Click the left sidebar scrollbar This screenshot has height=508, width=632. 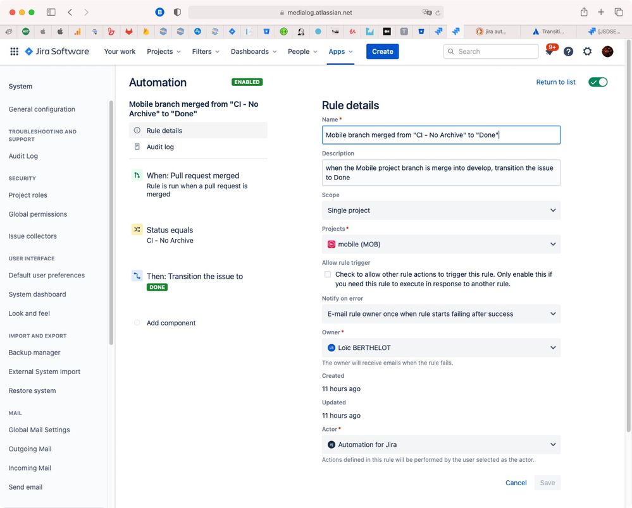click(x=111, y=222)
